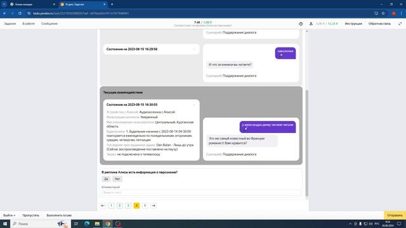Switch to Chrome on taskbar
Image resolution: width=406 pixels, height=228 pixels.
108,224
